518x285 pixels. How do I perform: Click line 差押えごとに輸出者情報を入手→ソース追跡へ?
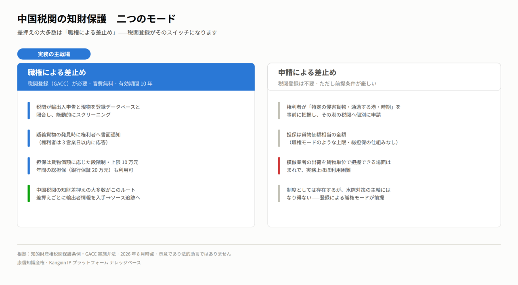coord(88,198)
